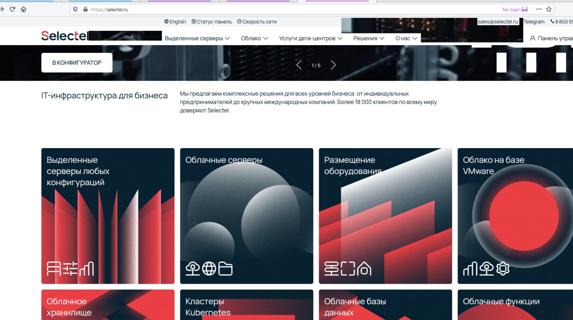Click the No login mask indicator
573x320 pixels.
(x=515, y=9)
